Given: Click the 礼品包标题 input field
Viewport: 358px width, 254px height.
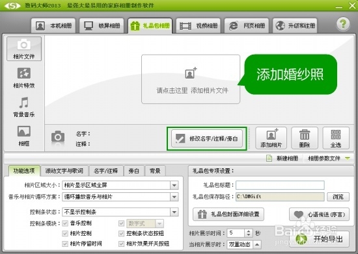Looking at the screenshot, I should 280,185.
